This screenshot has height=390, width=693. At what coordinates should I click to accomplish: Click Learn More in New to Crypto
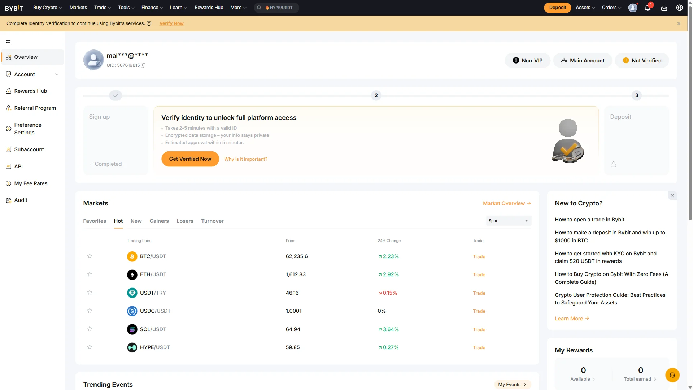point(572,318)
